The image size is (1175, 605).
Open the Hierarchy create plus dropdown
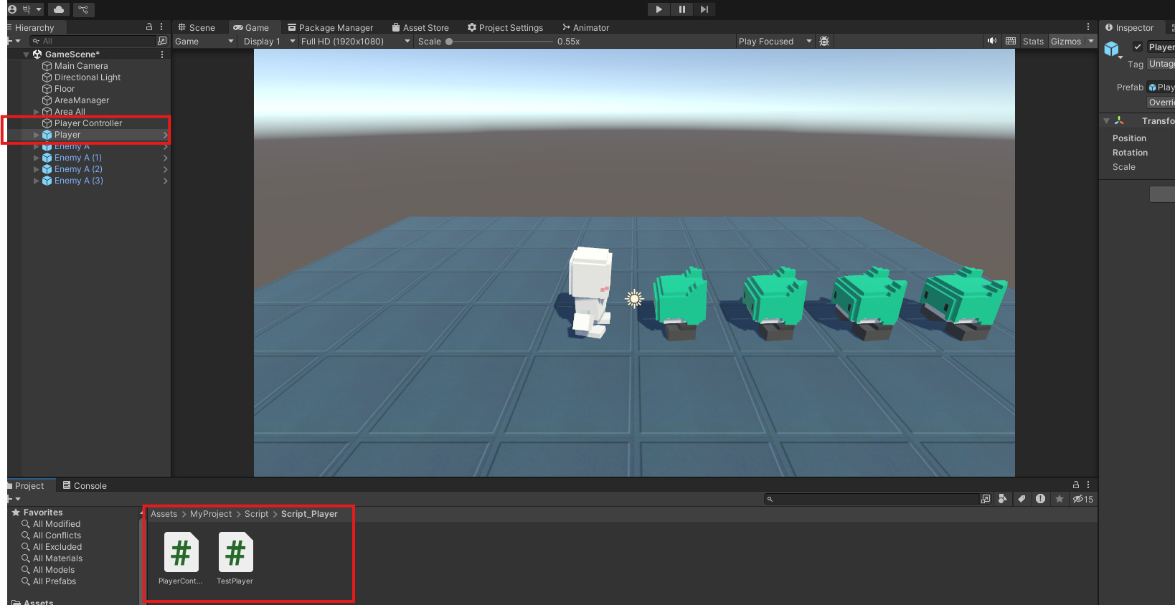tap(14, 41)
